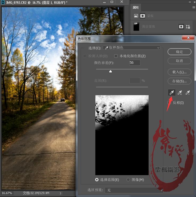Click the black-and-white selection preview image
The width and height of the screenshot is (196, 197).
[122, 135]
